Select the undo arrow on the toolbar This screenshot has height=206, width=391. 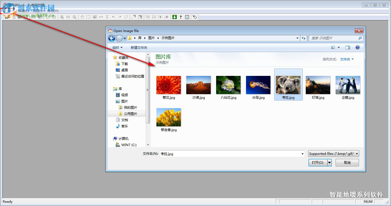(113, 17)
